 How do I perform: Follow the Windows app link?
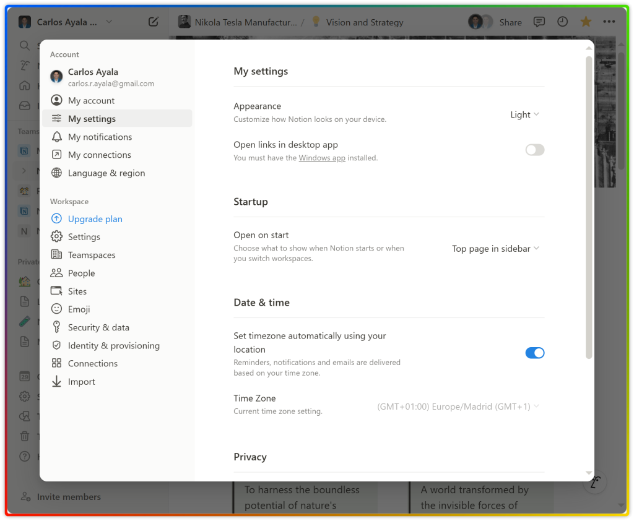pyautogui.click(x=322, y=158)
